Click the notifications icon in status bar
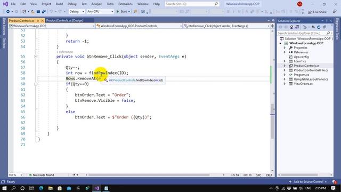This screenshot has width=341, height=192. pyautogui.click(x=334, y=182)
